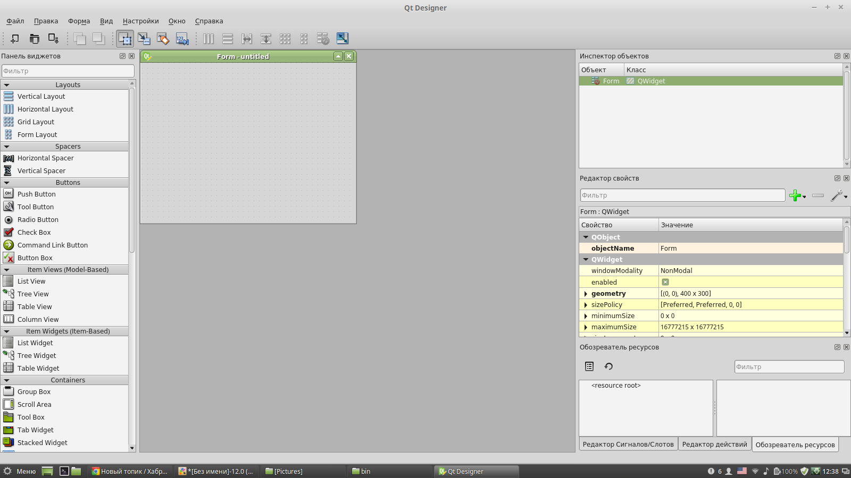Click the property editor filter field

pos(682,195)
